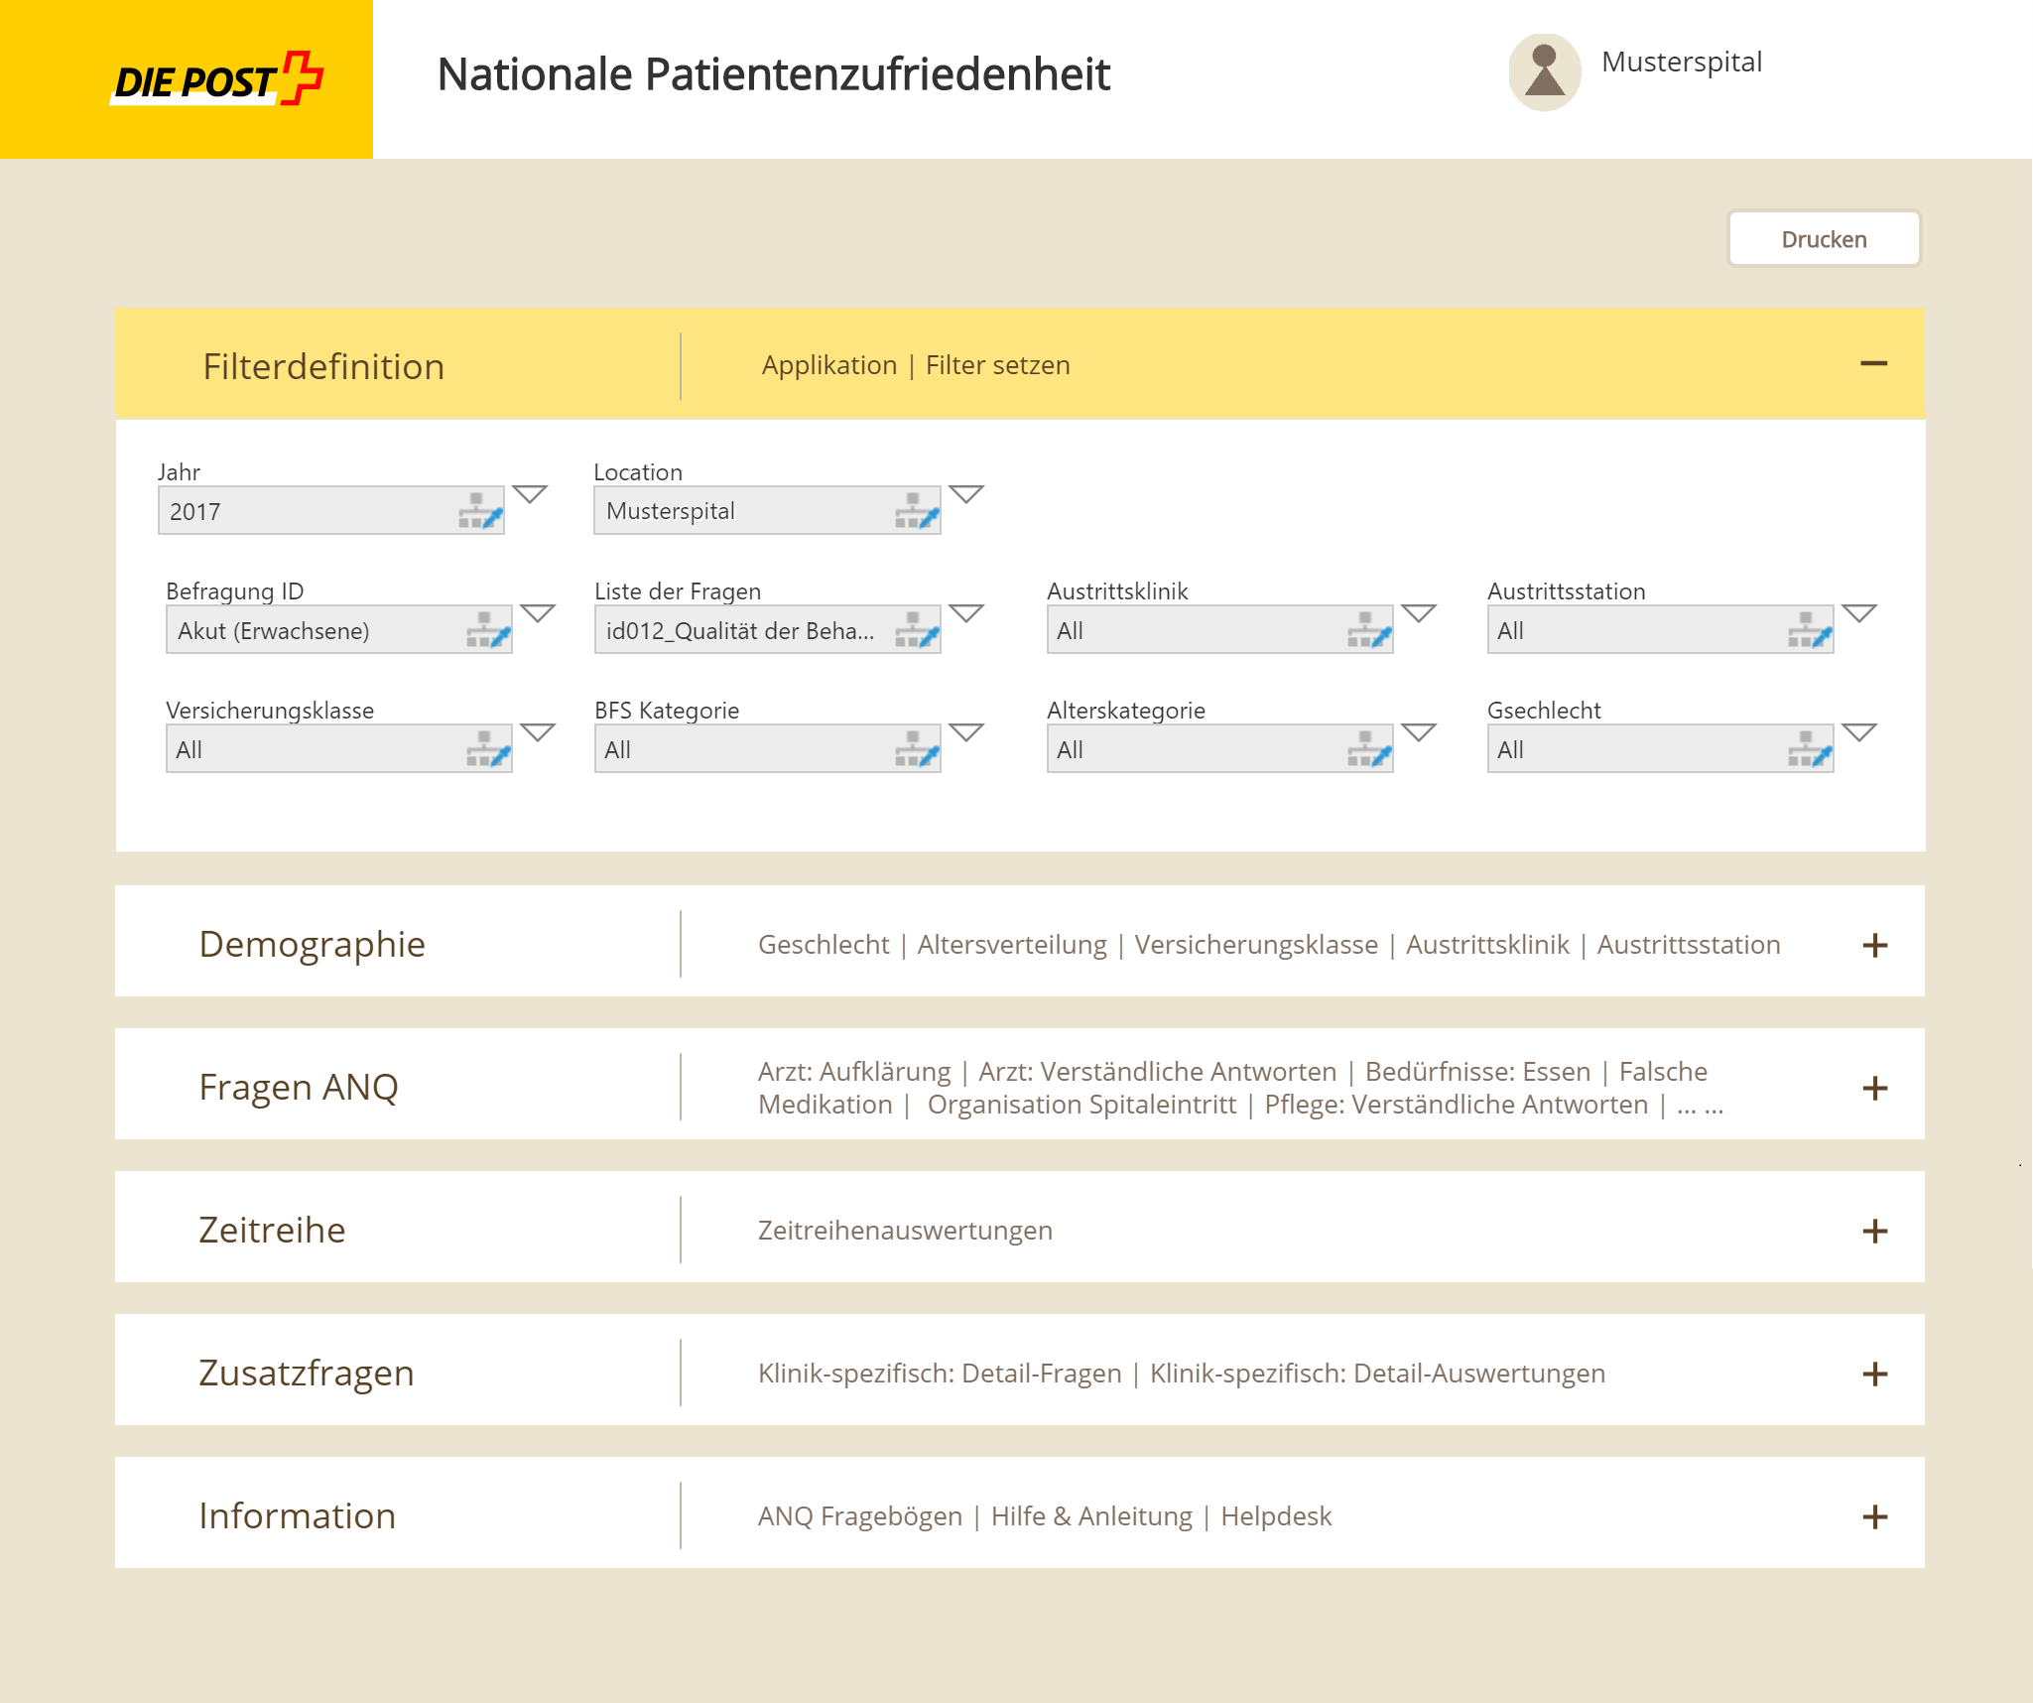Click the hierarchy picker icon in Location field
Screen dimensions: 2033x1703
coord(916,511)
